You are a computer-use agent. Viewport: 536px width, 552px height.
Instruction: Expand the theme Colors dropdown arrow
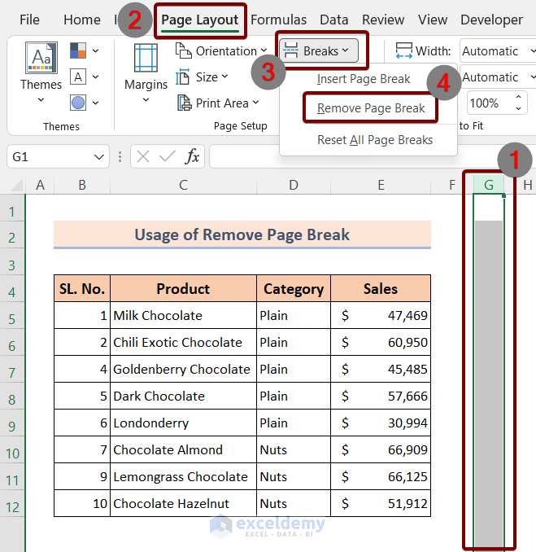pos(96,51)
